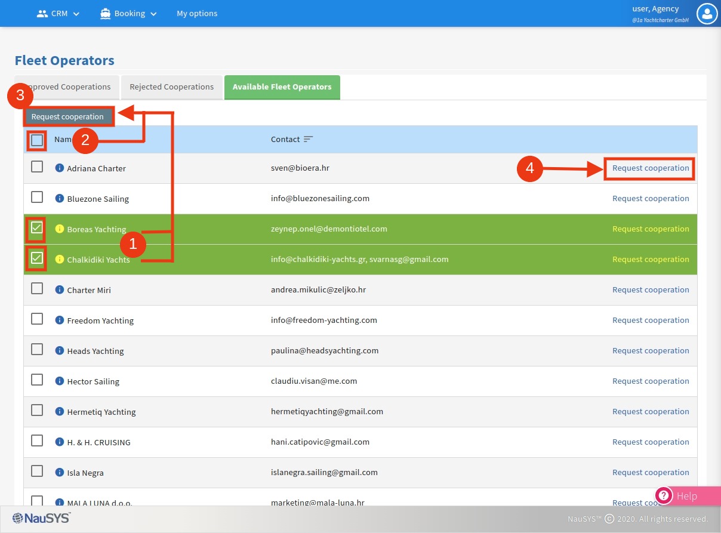Image resolution: width=721 pixels, height=533 pixels.
Task: Check the Heads Yachting row checkbox
Action: pyautogui.click(x=37, y=349)
